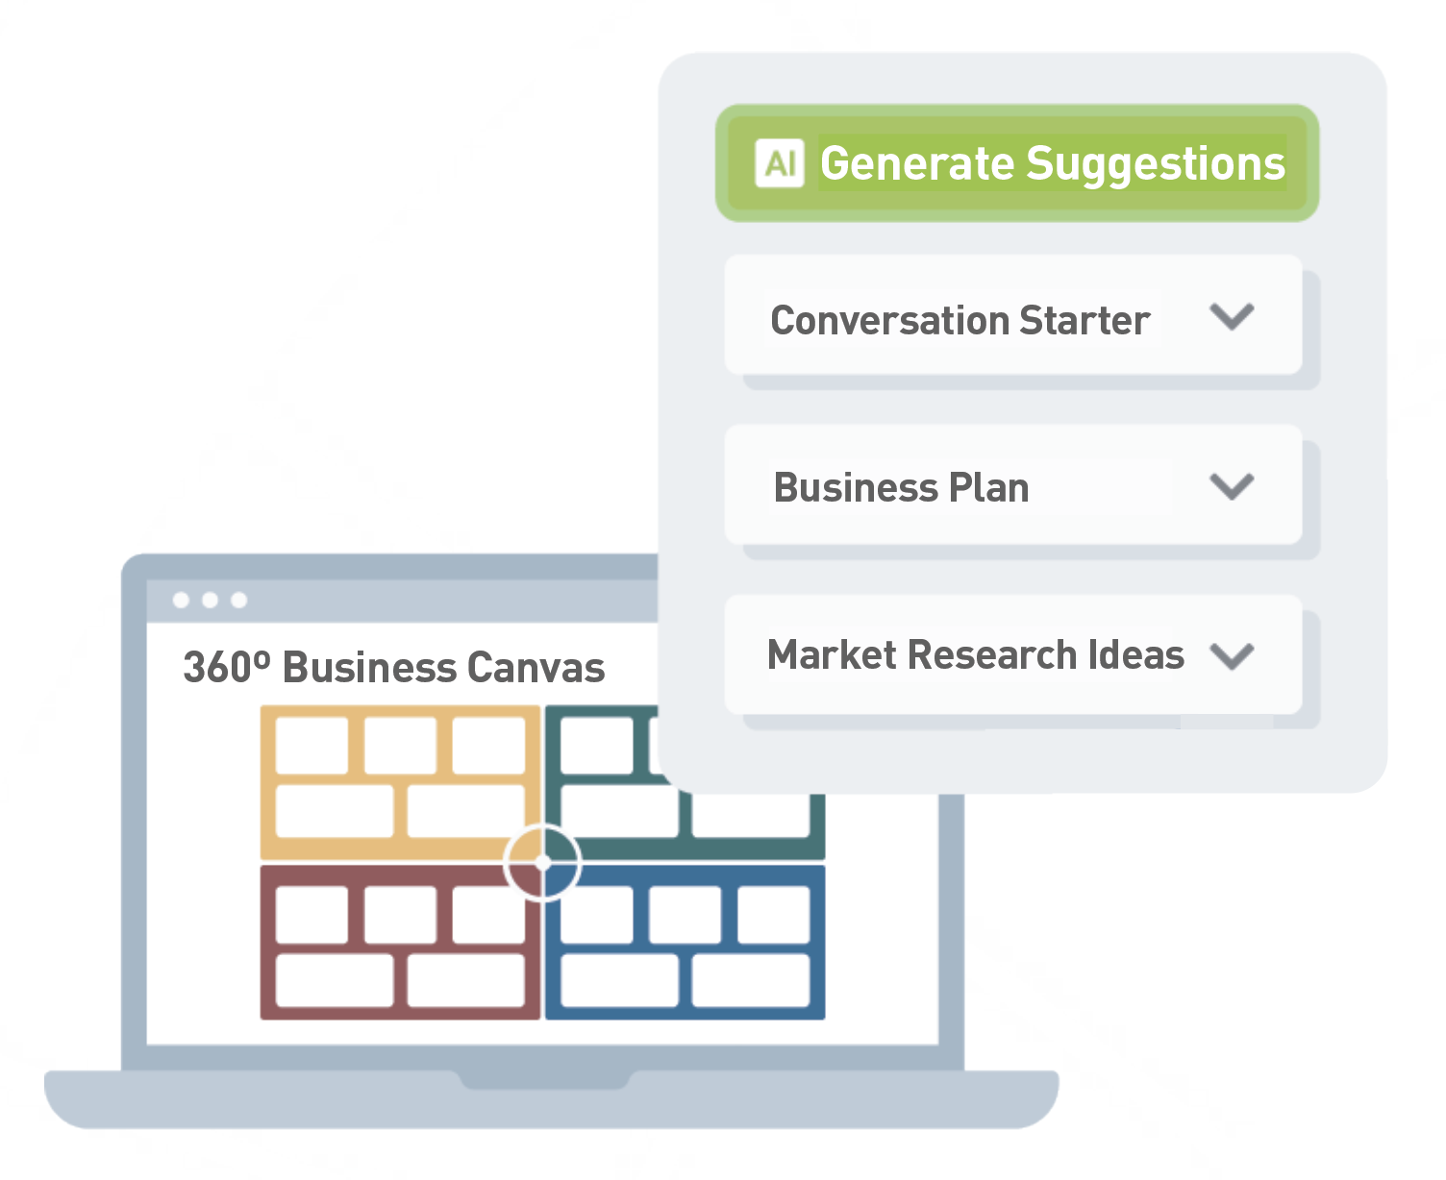Click the 360° Business Canvas title

tap(393, 667)
